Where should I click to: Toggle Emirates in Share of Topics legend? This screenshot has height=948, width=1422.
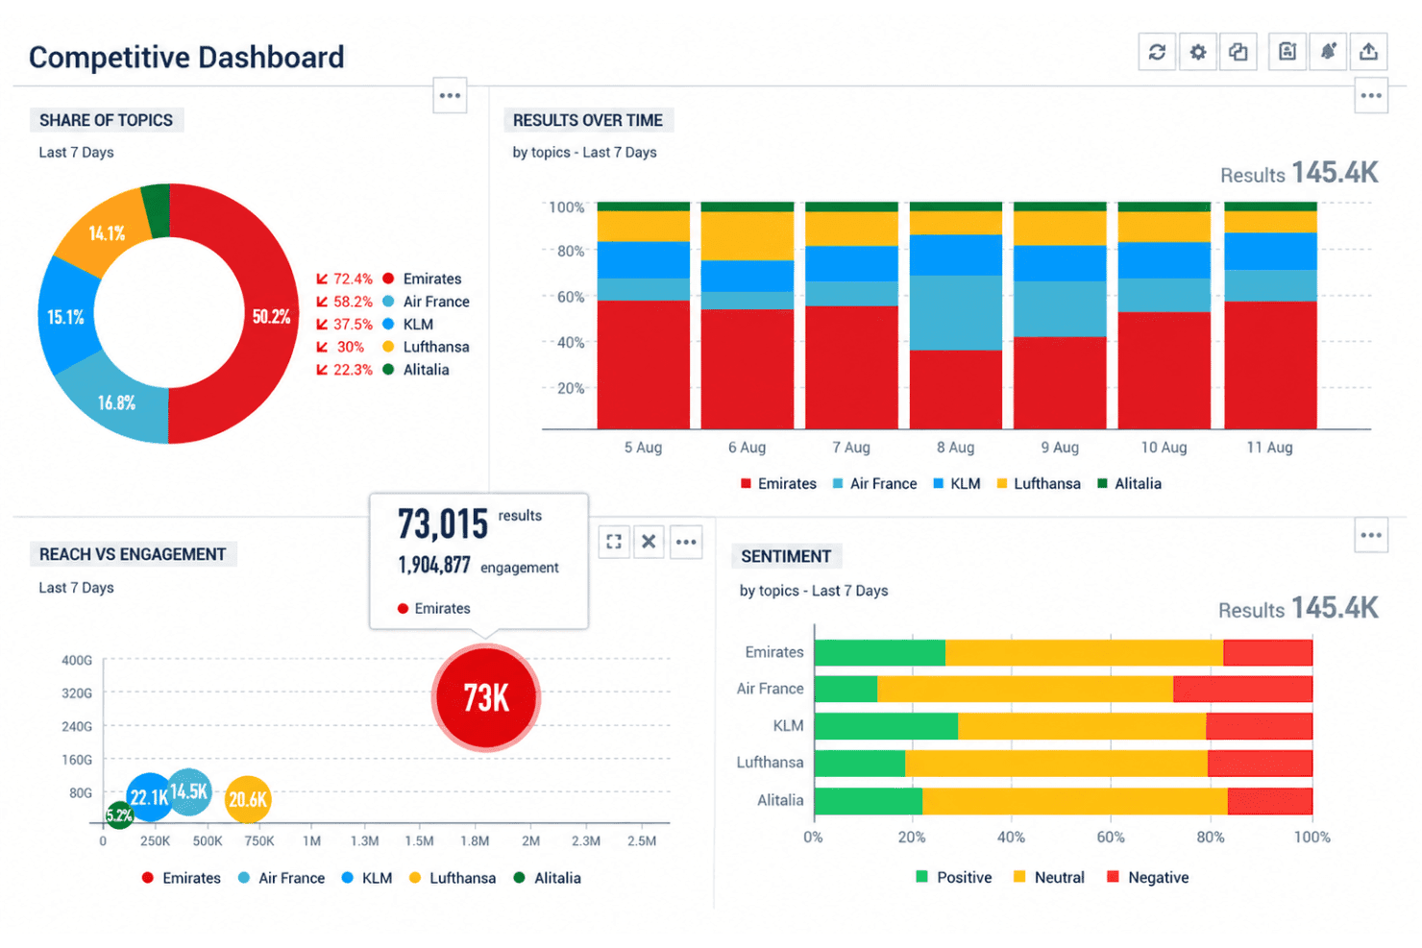pos(422,279)
